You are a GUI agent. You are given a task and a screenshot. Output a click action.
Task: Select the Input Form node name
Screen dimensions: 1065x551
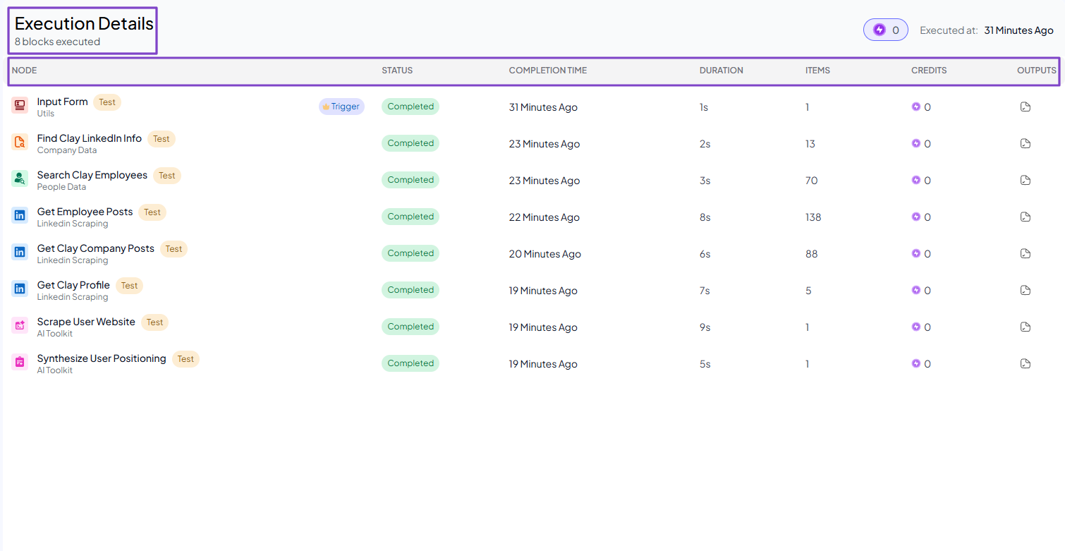click(x=63, y=102)
